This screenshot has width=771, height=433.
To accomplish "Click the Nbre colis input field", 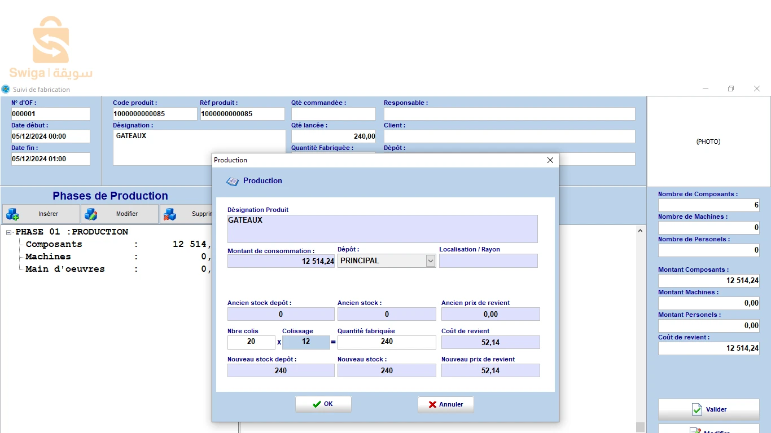I will pyautogui.click(x=251, y=342).
